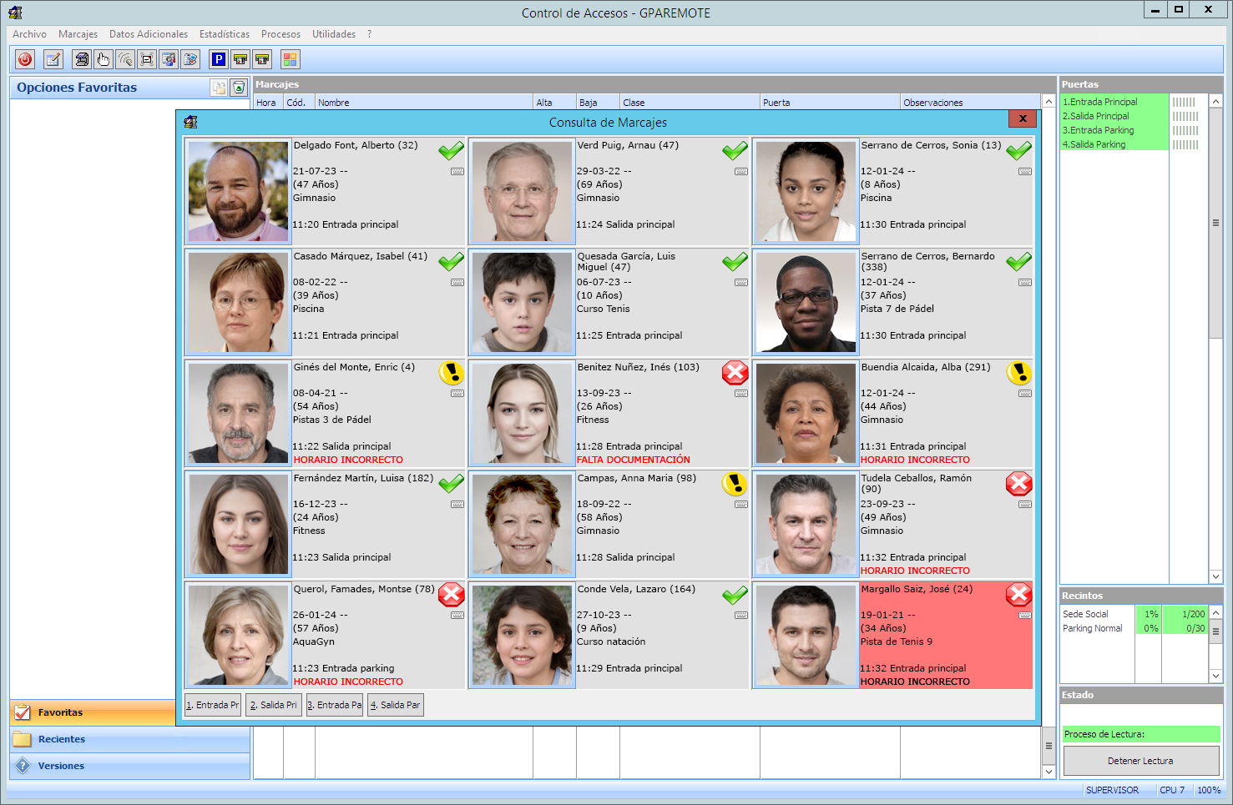The image size is (1233, 805).
Task: Select 2.Salida Principal in Puertas list
Action: (1099, 116)
